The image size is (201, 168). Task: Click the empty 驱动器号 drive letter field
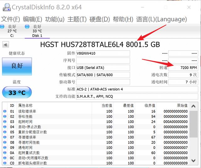coord(103,82)
